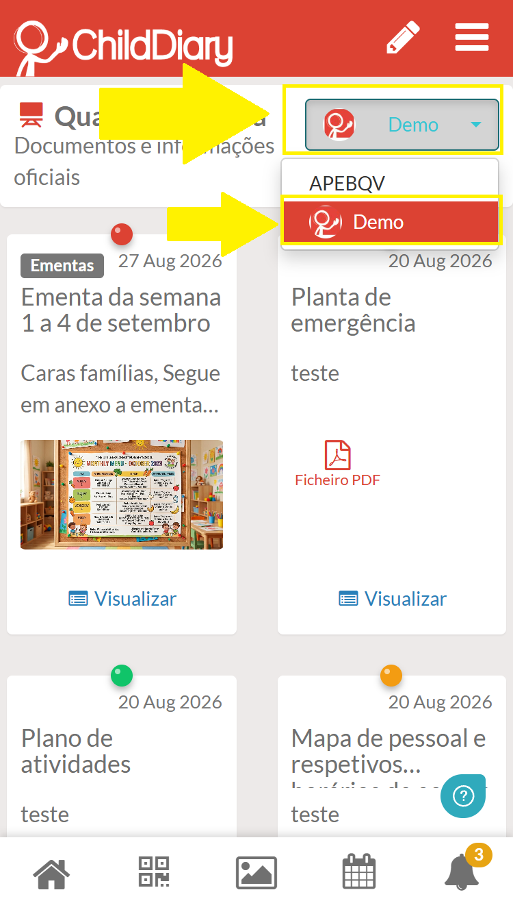
Task: Click the dropdown caret arrow next to Demo
Action: point(477,125)
